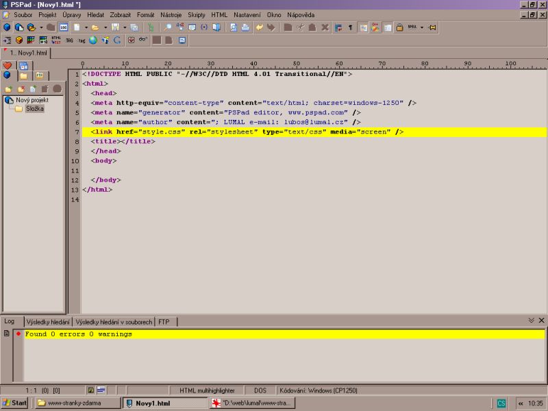
Task: Click the add folder icon in project panel
Action: coord(8,89)
